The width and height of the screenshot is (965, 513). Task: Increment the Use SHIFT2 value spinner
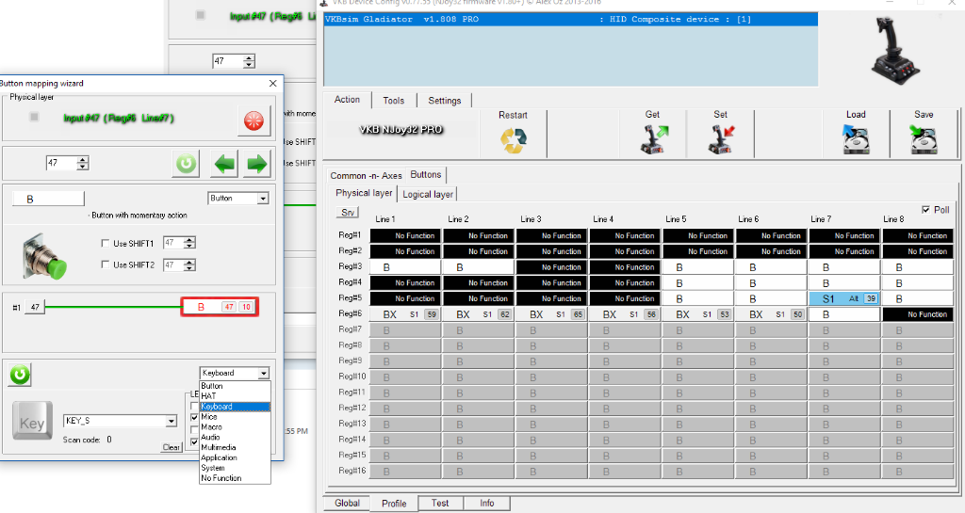(x=189, y=262)
